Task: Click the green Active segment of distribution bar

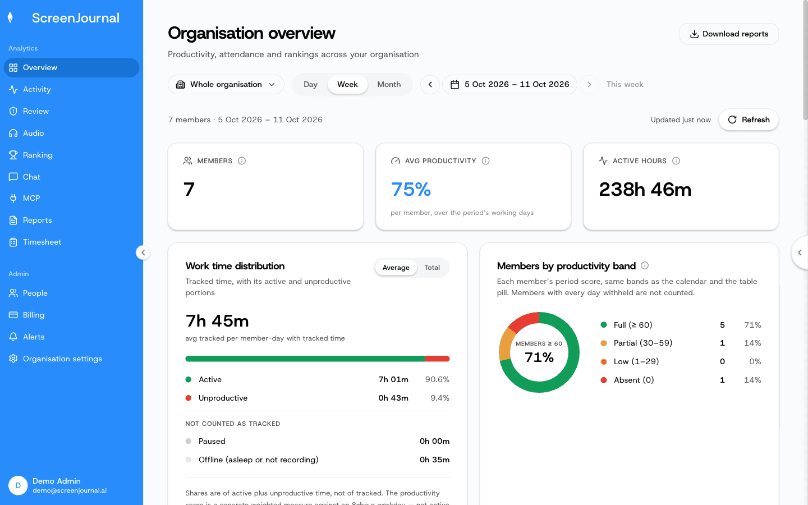Action: tap(305, 359)
